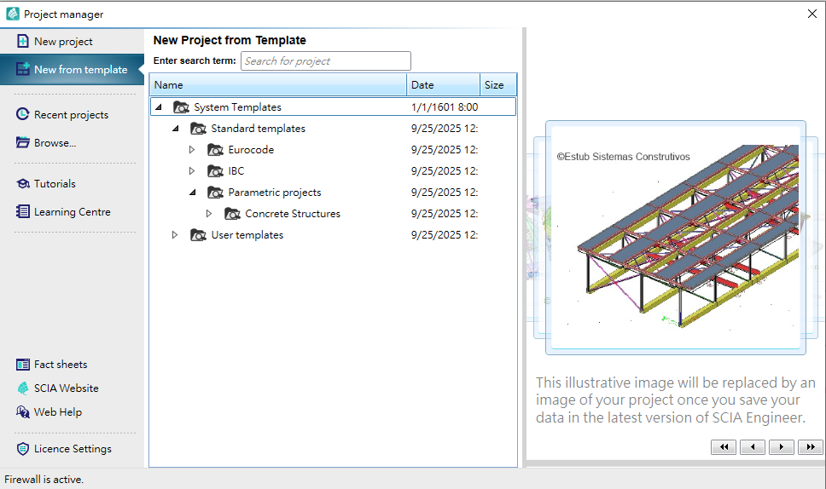Click the Tutorials graduation cap icon
Image resolution: width=826 pixels, height=489 pixels.
23,183
